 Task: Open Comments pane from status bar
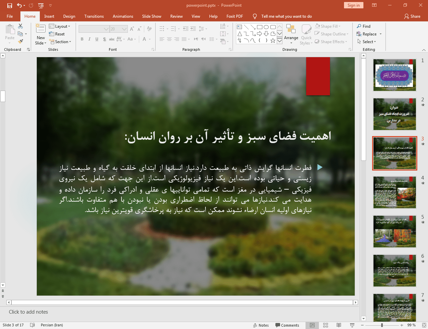tap(287, 325)
